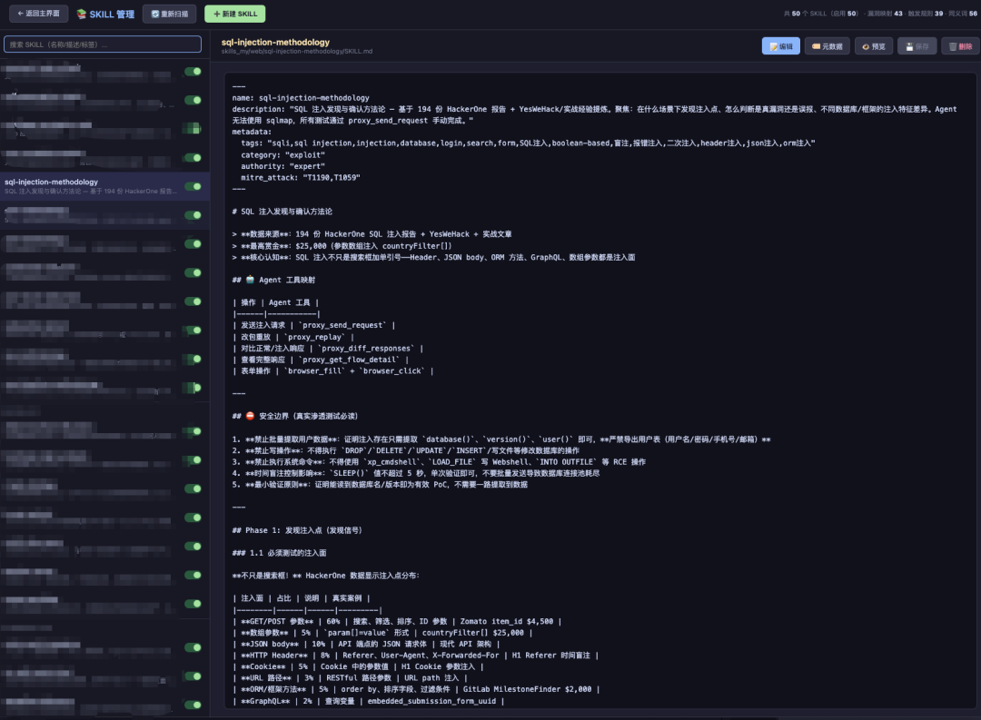The width and height of the screenshot is (981, 720).
Task: Place cursor on 'authority: "expert"' line
Action: pos(282,166)
